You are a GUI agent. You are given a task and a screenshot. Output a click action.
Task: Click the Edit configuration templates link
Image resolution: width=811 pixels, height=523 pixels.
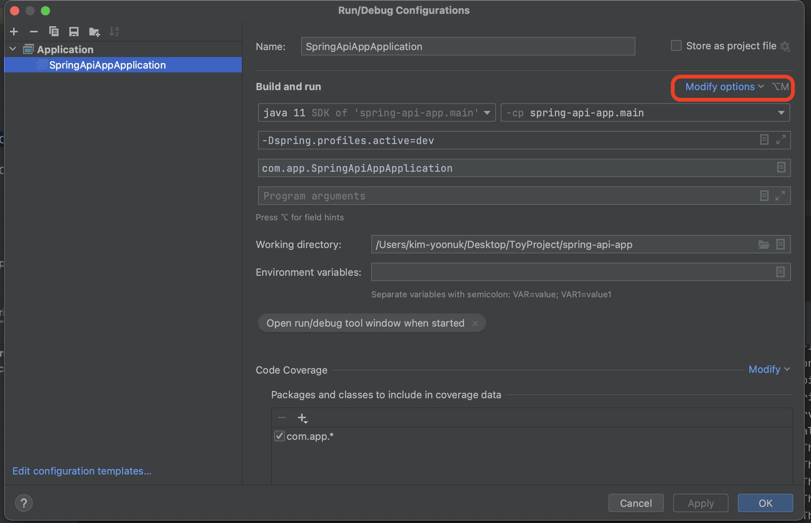click(82, 471)
